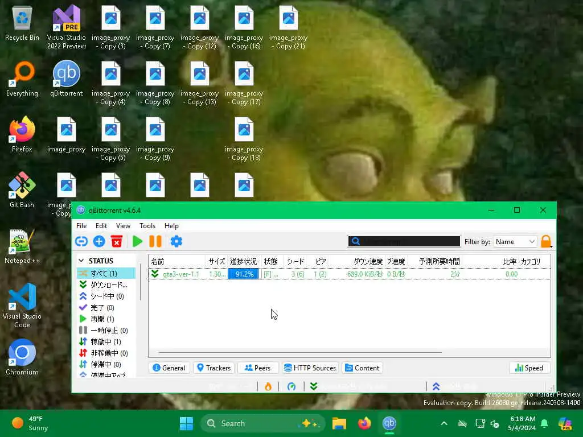The height and width of the screenshot is (437, 583).
Task: Click the green download speed status icon
Action: (314, 386)
